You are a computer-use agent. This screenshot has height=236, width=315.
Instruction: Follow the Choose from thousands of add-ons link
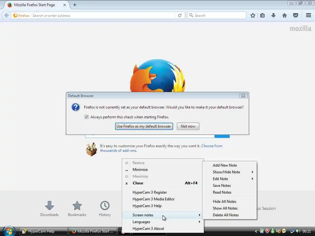(x=161, y=148)
